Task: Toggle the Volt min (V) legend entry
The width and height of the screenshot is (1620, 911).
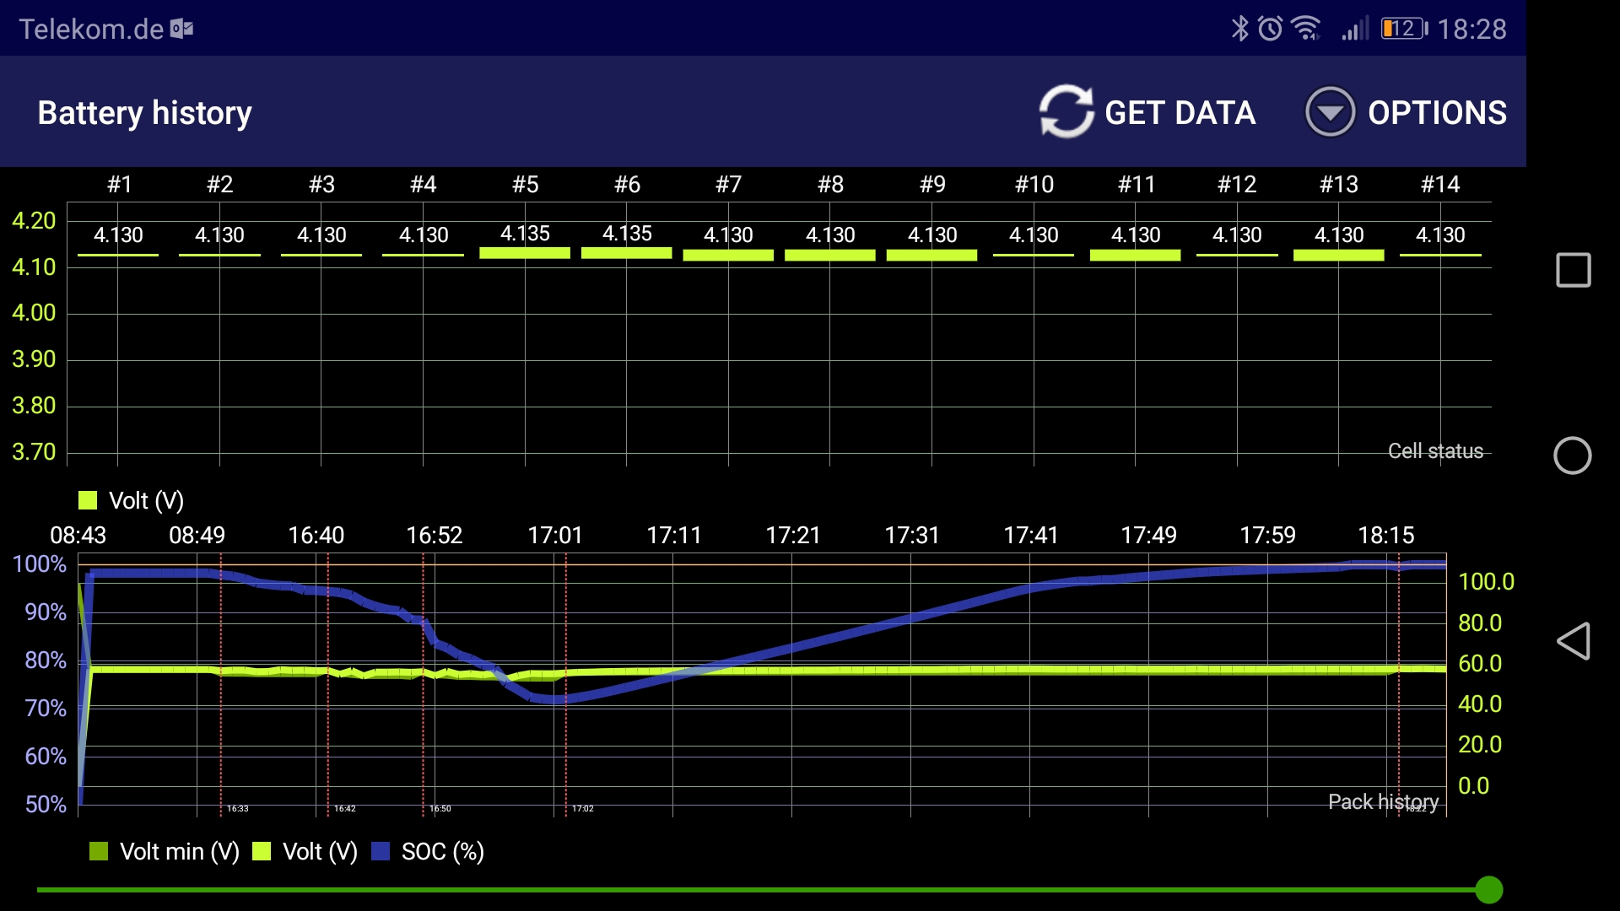Action: click(x=165, y=852)
